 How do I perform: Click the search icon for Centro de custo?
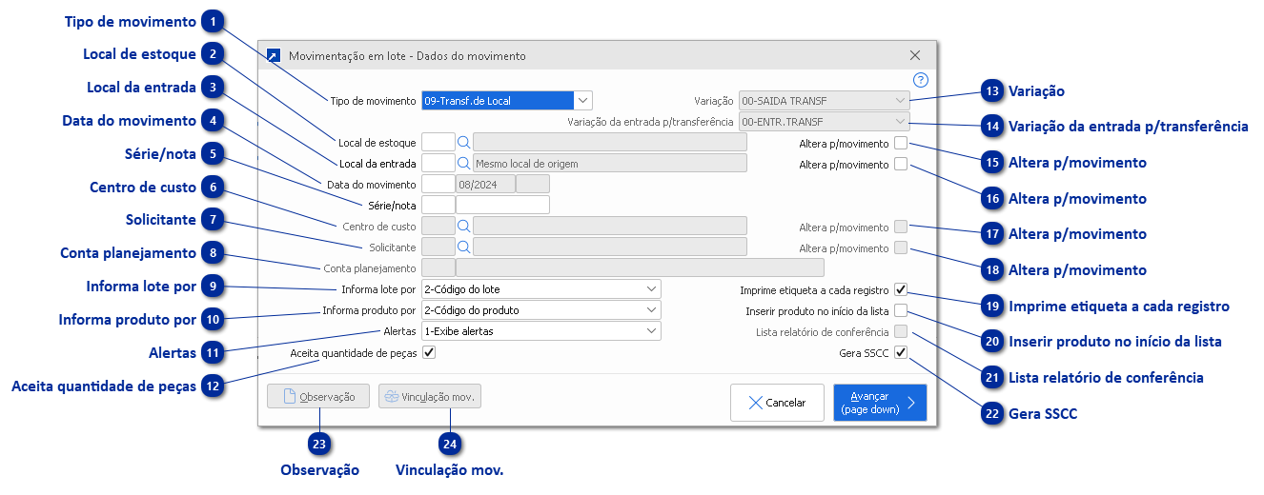(x=464, y=226)
